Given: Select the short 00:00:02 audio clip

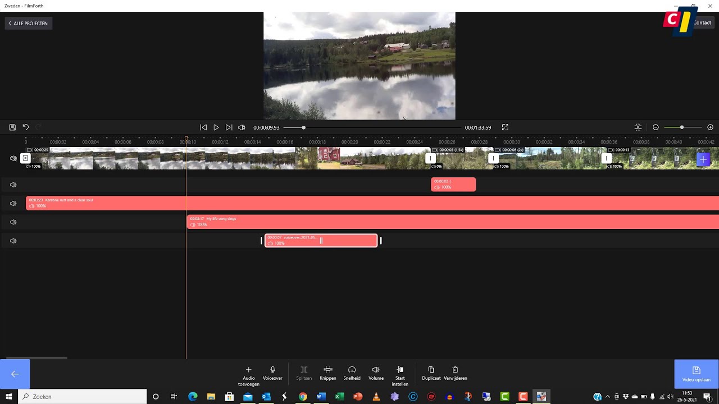Looking at the screenshot, I should point(453,184).
